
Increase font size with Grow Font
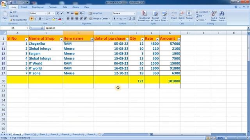[57, 14]
